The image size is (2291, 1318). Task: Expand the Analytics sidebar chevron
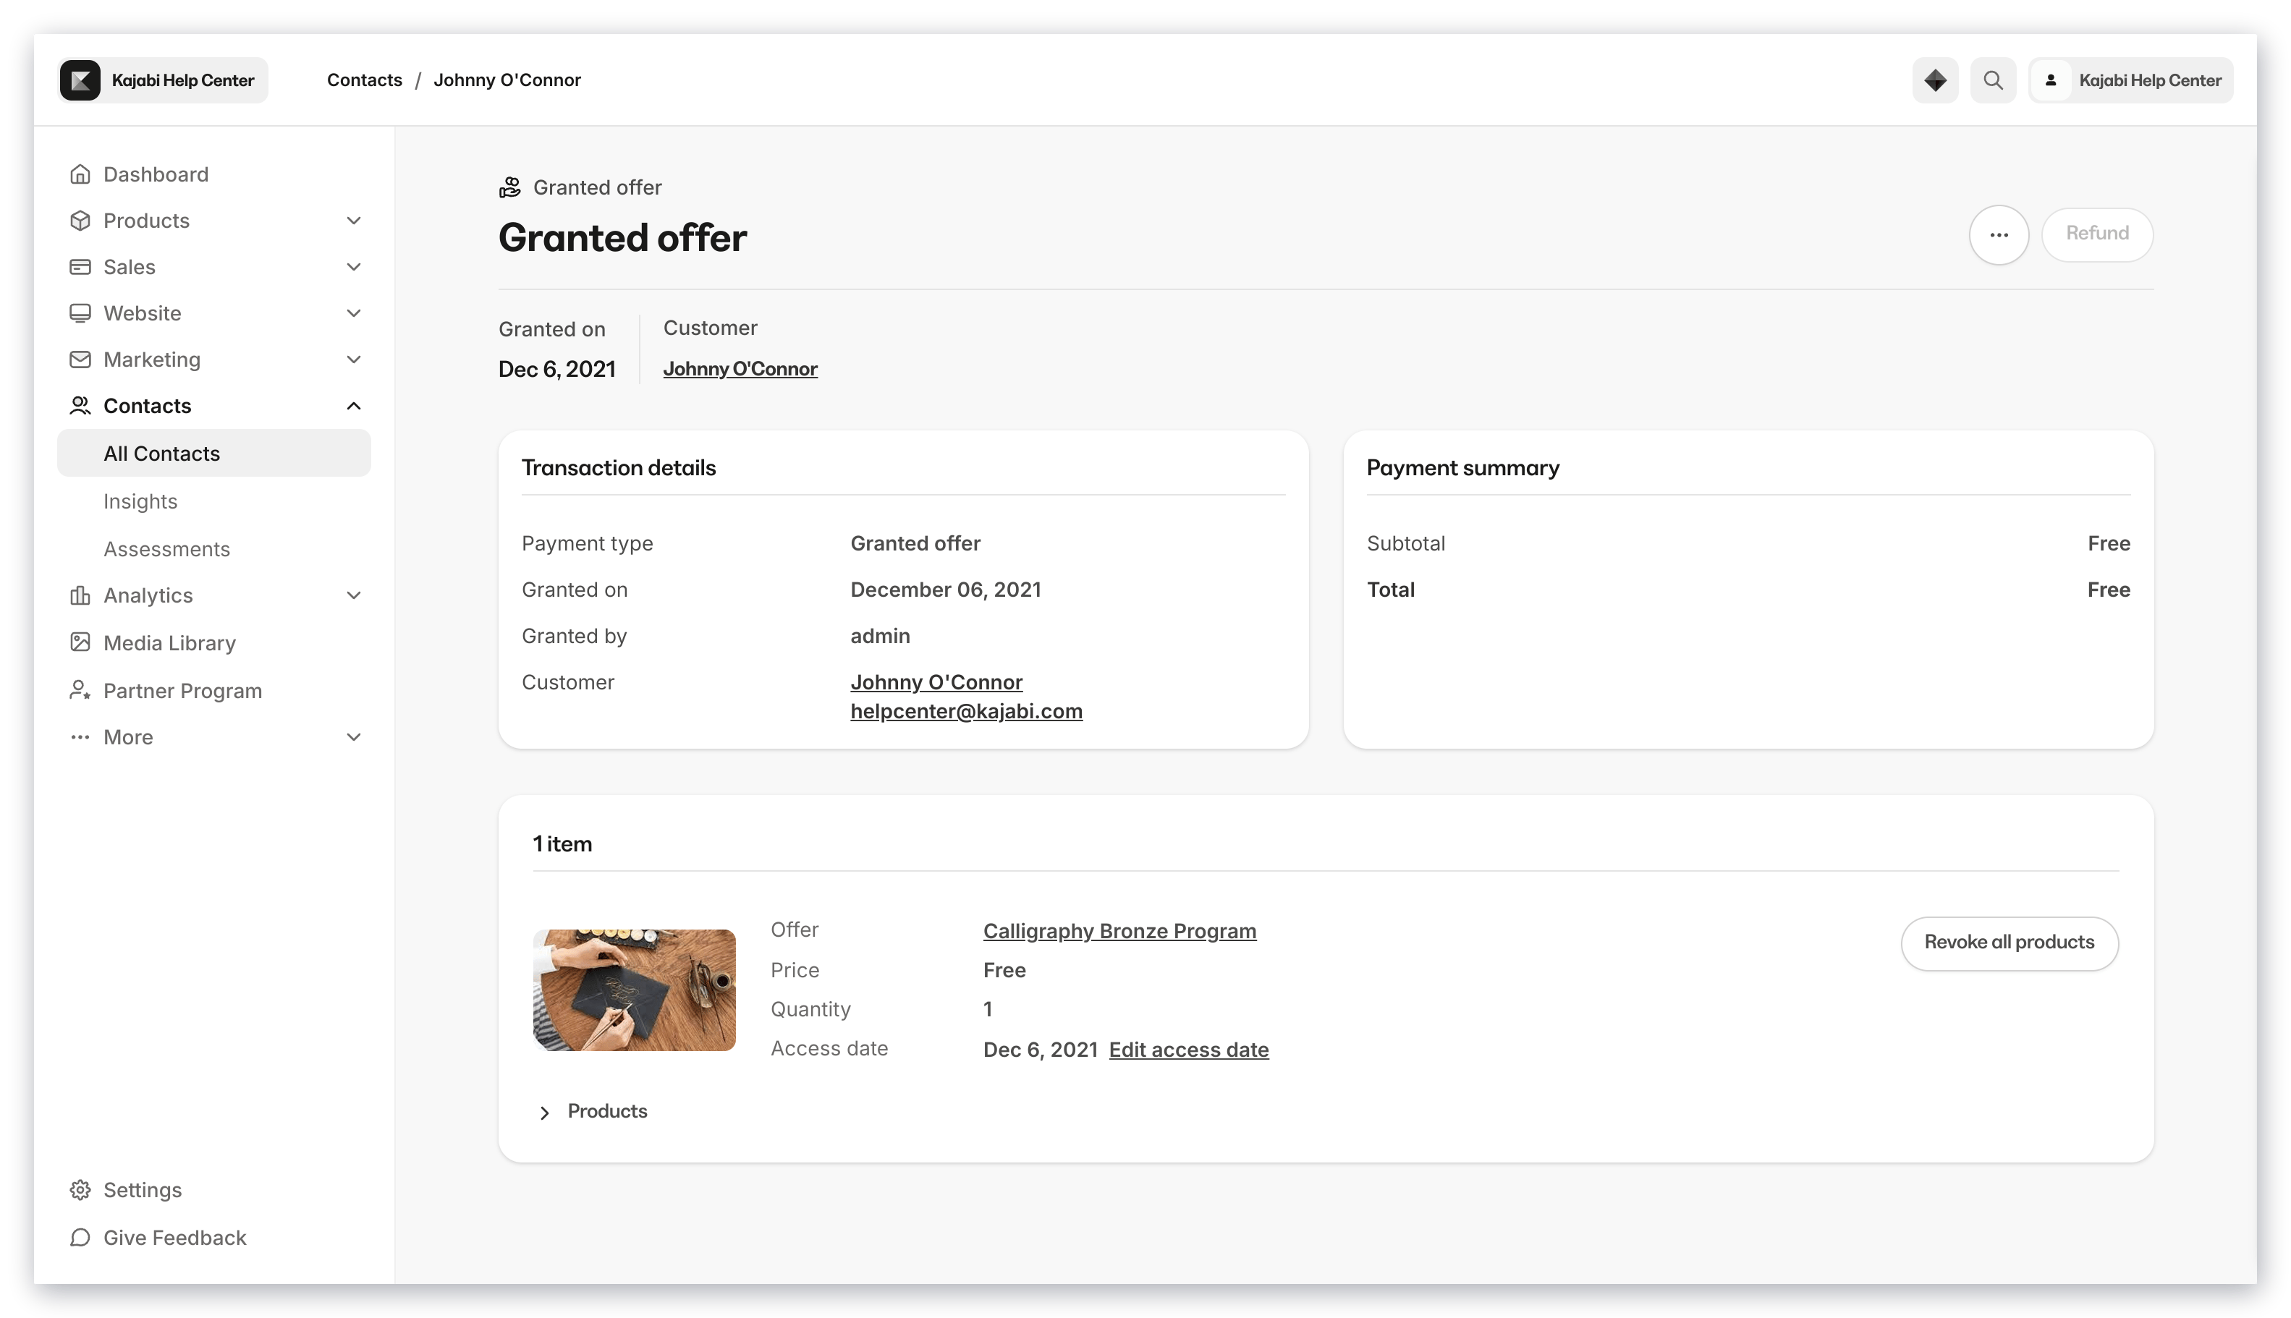coord(353,595)
